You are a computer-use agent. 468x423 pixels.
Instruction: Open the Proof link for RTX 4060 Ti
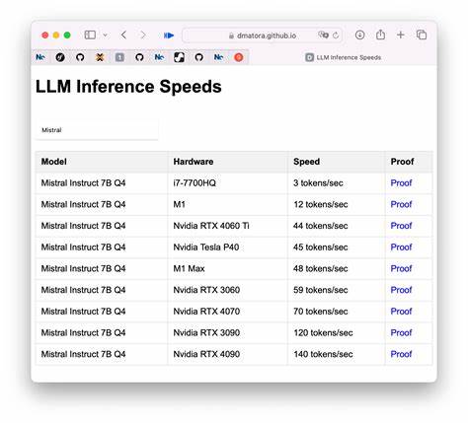click(401, 226)
